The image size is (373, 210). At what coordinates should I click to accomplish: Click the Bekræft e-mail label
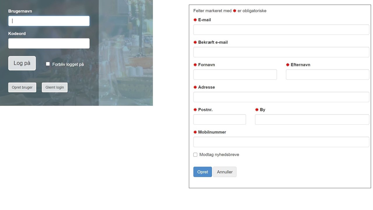click(x=213, y=42)
